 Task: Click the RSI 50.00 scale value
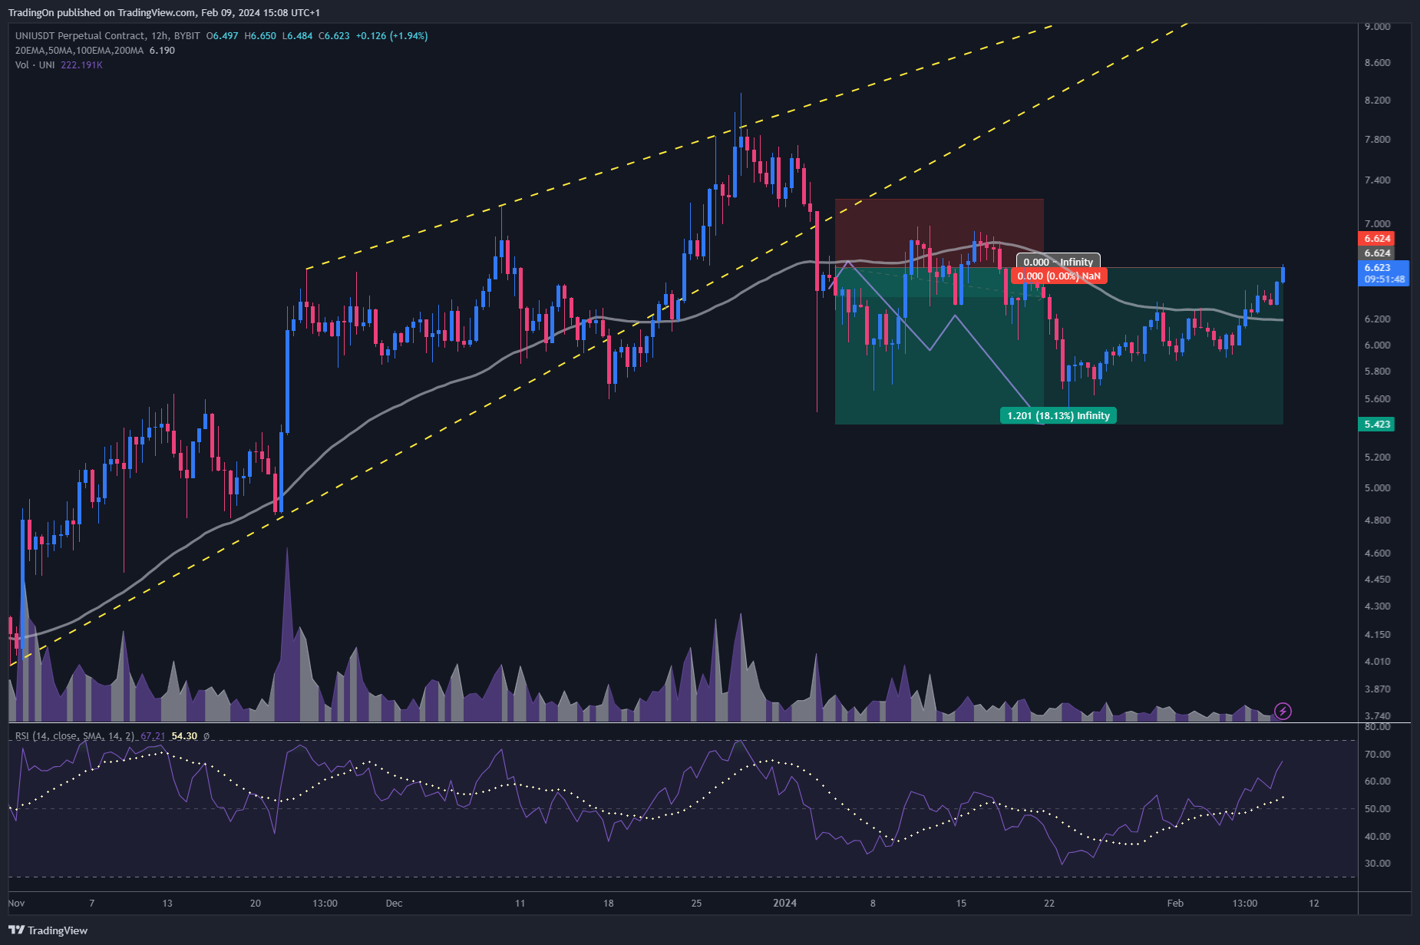[1378, 809]
